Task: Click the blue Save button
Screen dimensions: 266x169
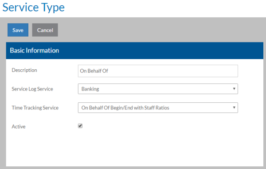Action: click(x=18, y=30)
